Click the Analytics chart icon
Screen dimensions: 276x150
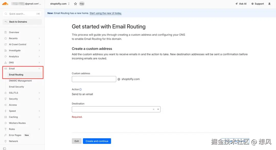tap(5, 57)
